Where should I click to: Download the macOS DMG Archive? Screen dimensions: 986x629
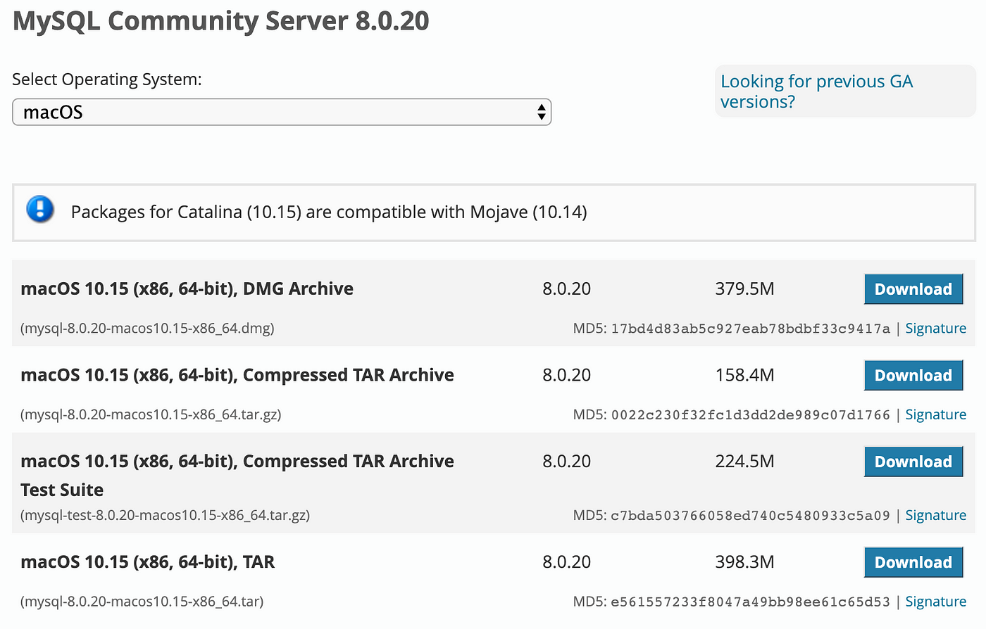tap(913, 289)
